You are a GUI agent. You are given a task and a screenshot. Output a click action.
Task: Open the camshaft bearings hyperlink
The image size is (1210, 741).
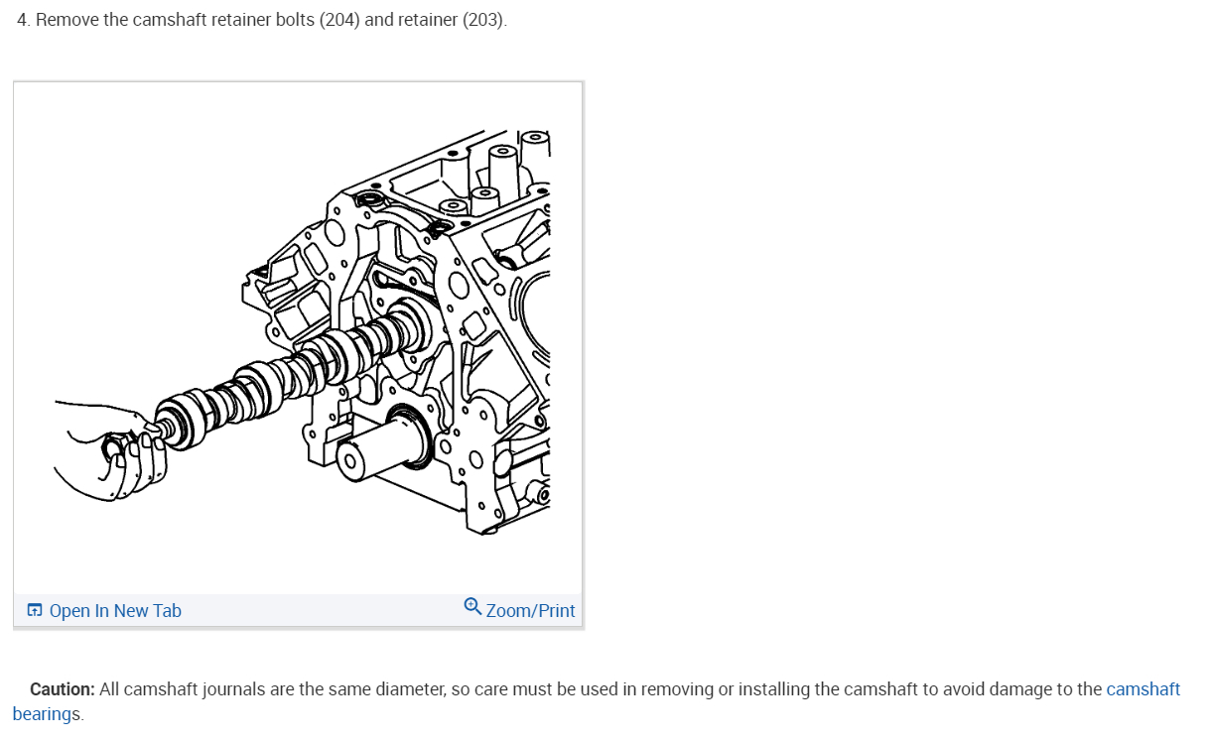tap(1143, 689)
